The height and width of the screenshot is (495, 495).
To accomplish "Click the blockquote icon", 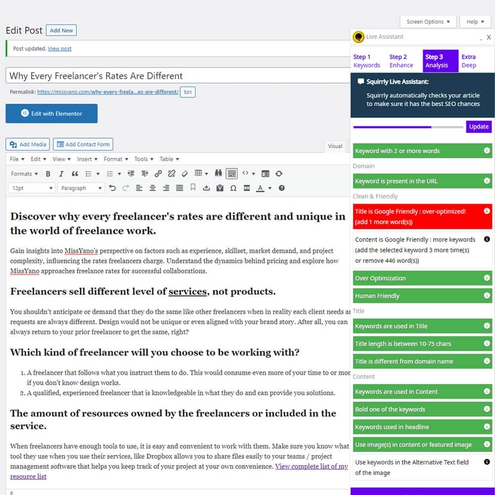I will point(75,174).
